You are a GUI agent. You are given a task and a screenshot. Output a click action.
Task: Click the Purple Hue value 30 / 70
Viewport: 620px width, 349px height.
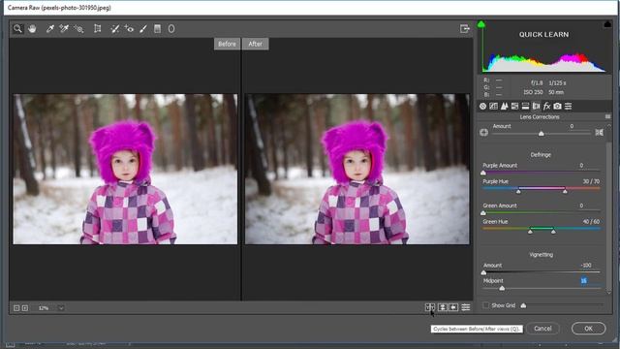coord(591,181)
